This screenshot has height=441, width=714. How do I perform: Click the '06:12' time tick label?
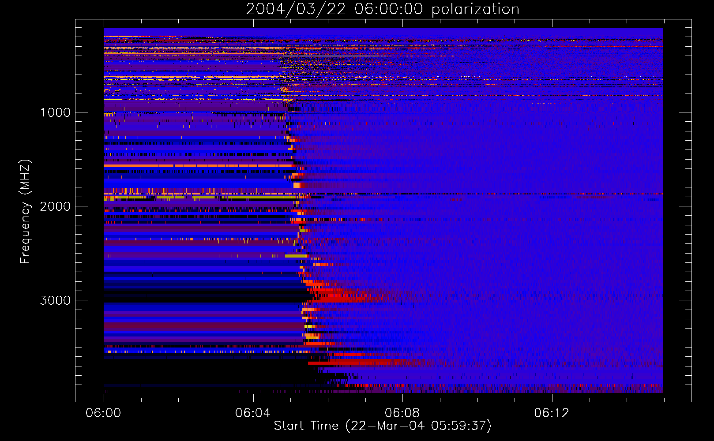coord(552,413)
